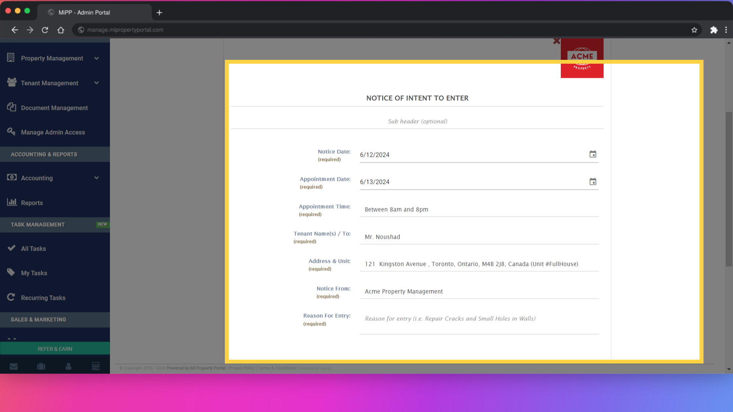The height and width of the screenshot is (412, 733).
Task: Open Document Management via its sidebar icon
Action: click(11, 107)
